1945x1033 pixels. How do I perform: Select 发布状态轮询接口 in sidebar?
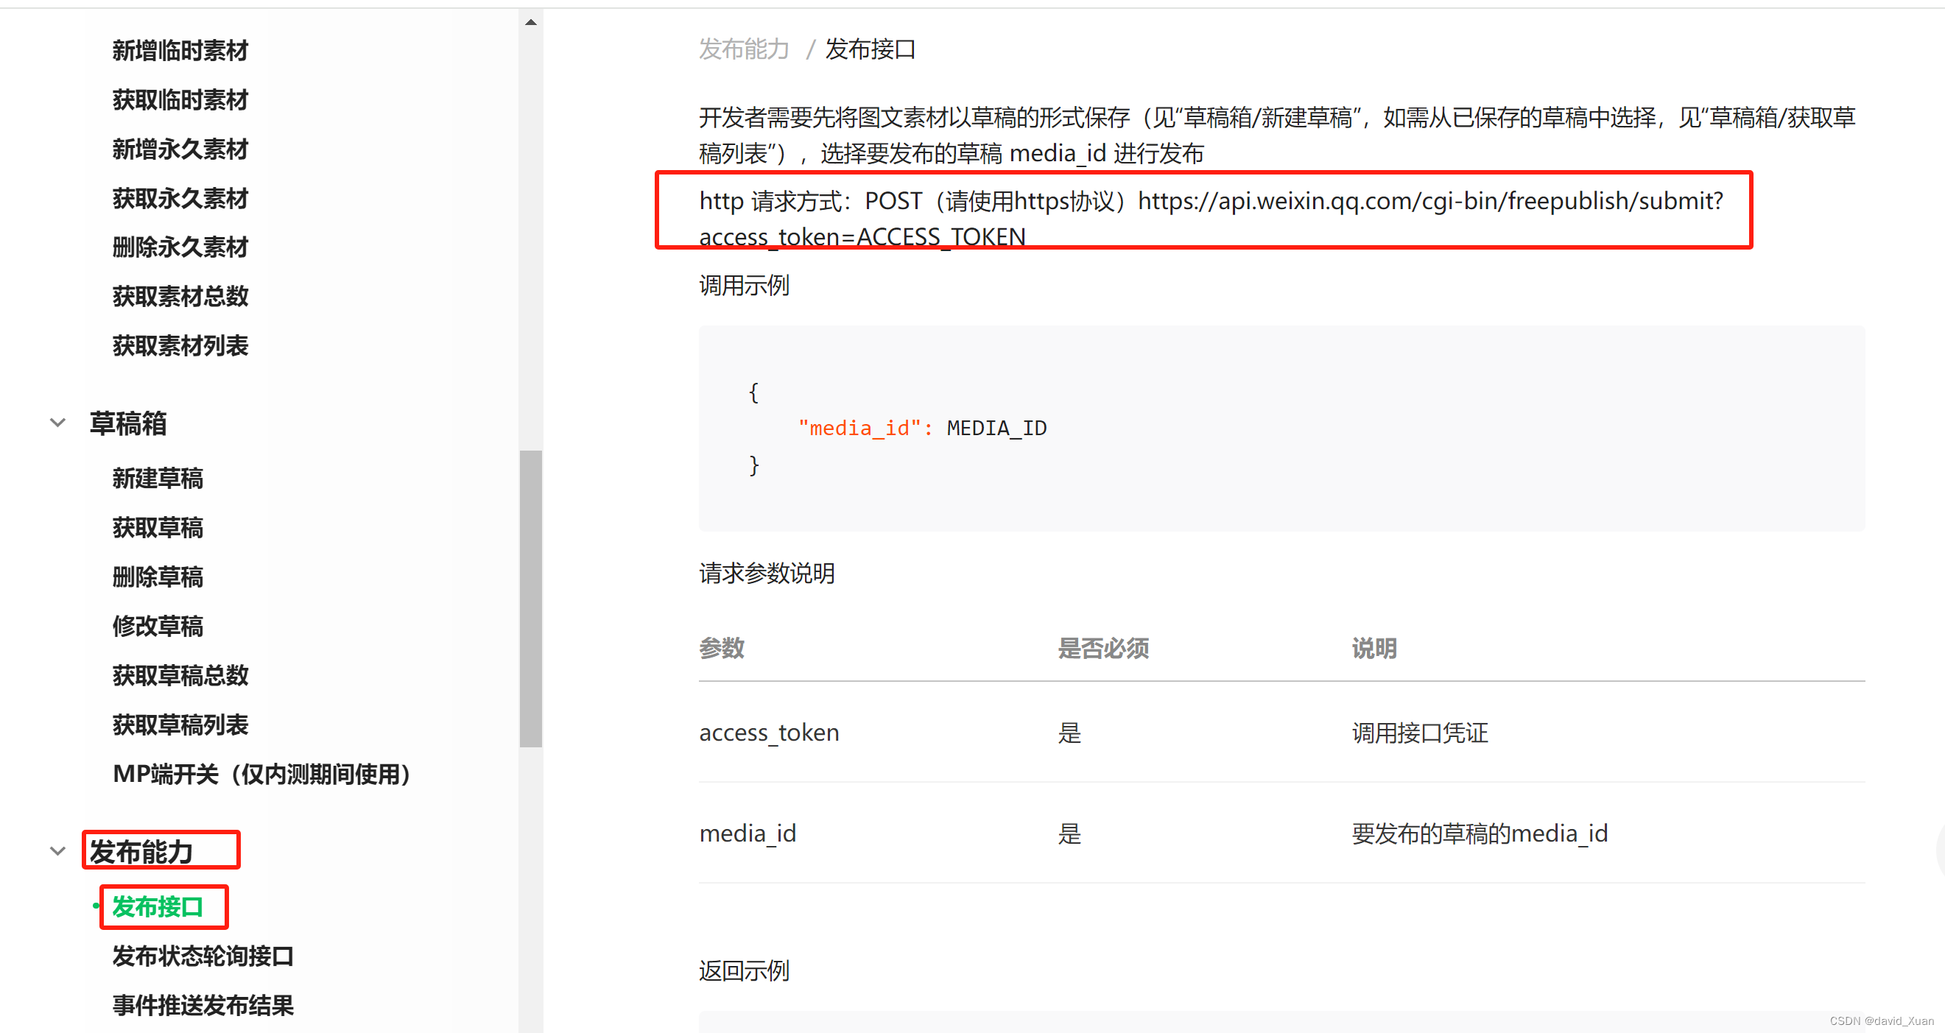[x=204, y=955]
